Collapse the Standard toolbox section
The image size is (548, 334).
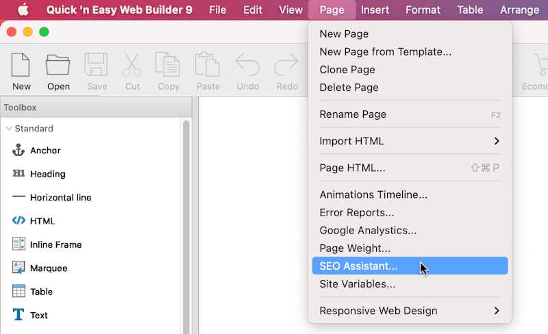point(9,129)
